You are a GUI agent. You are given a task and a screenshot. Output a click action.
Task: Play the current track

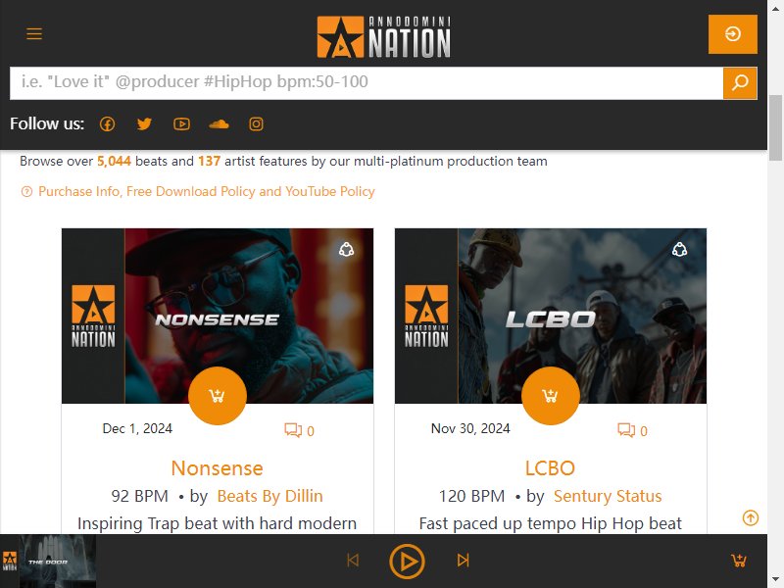(x=407, y=561)
